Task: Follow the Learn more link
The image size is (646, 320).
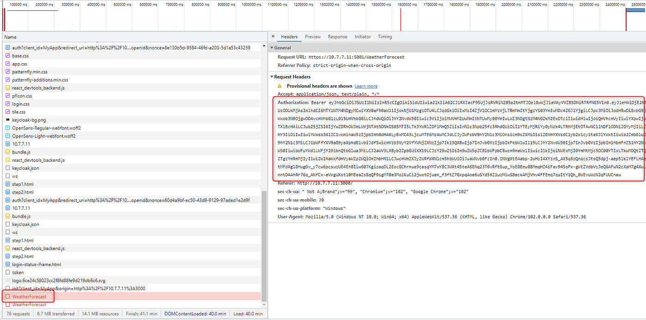Action: click(366, 86)
